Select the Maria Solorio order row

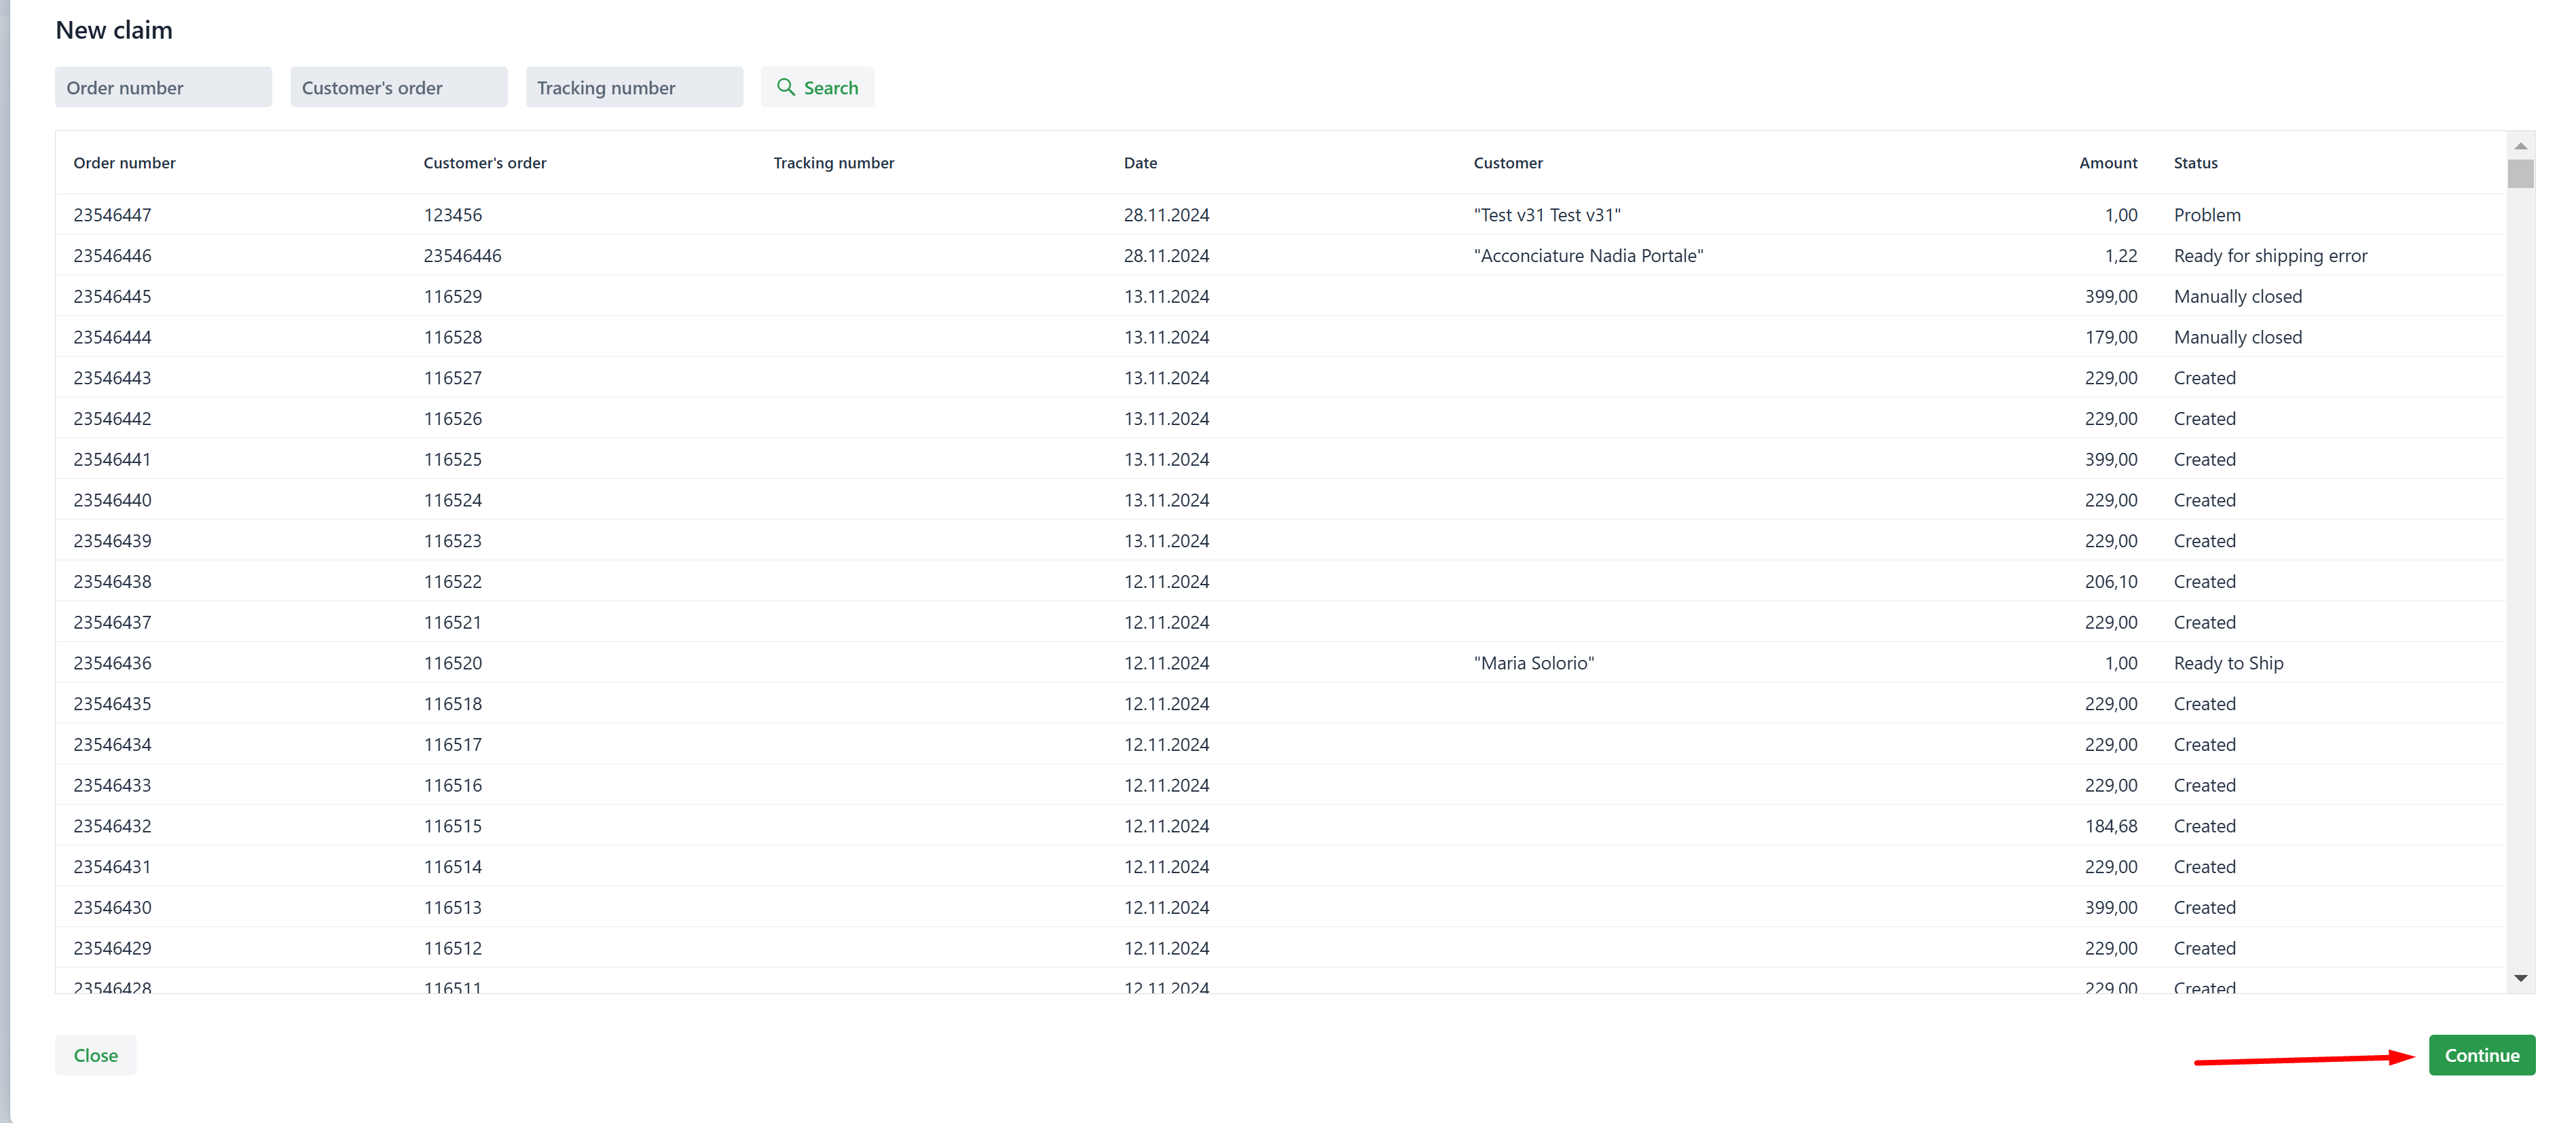(1280, 663)
